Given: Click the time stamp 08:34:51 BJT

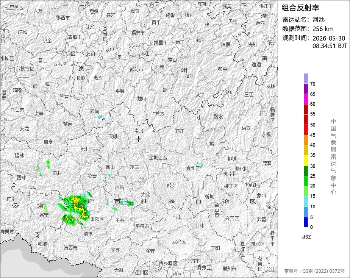Looking at the screenshot, I should (x=330, y=46).
